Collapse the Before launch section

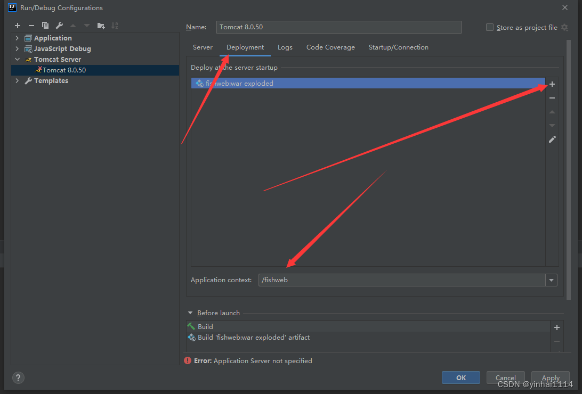click(x=190, y=313)
